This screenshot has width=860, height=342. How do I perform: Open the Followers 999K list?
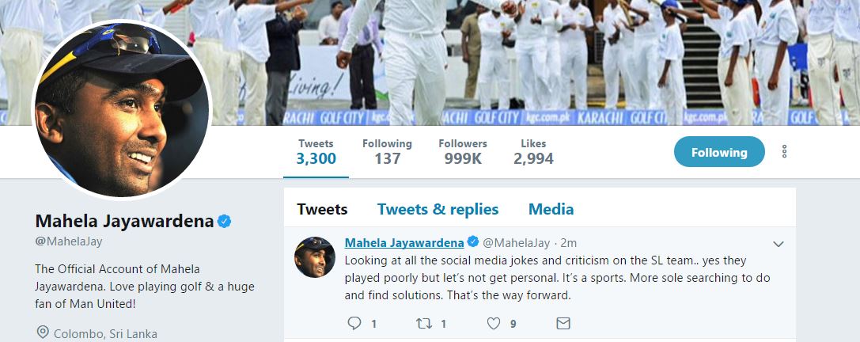[463, 151]
